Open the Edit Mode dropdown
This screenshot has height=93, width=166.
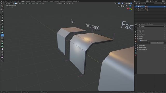tap(8, 3)
